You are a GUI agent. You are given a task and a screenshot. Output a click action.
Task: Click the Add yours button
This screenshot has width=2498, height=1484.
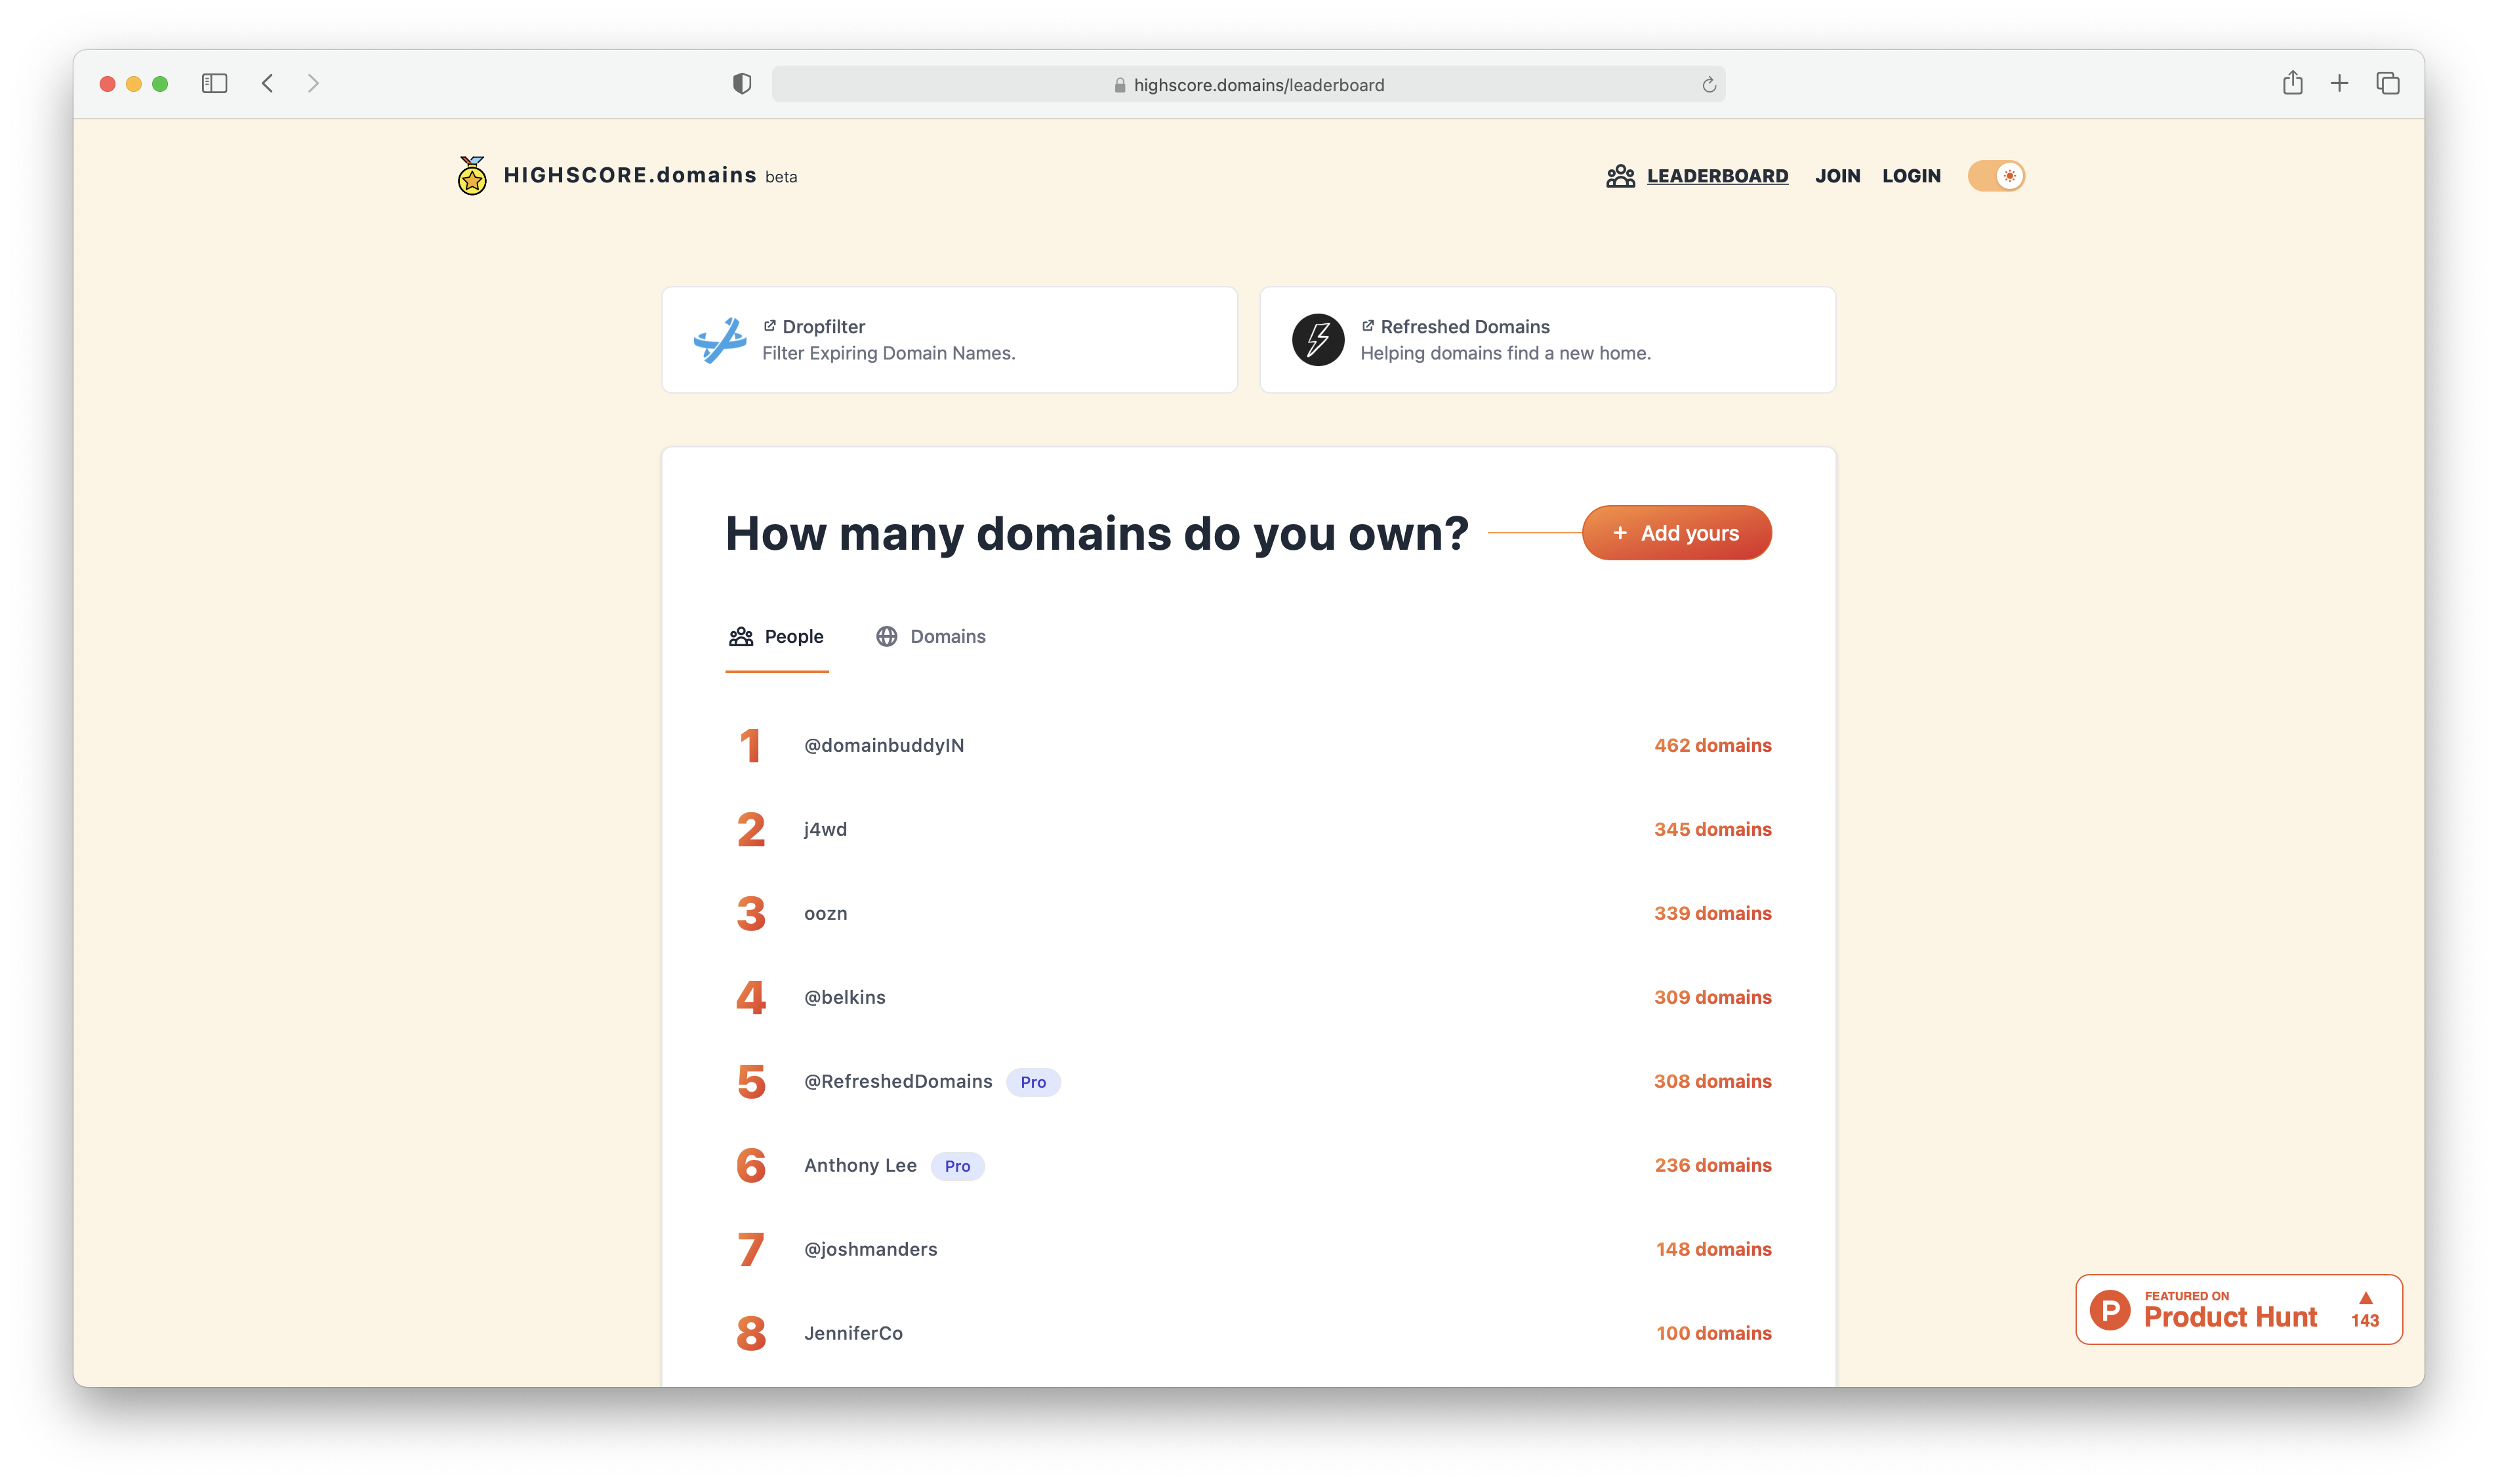pos(1676,533)
